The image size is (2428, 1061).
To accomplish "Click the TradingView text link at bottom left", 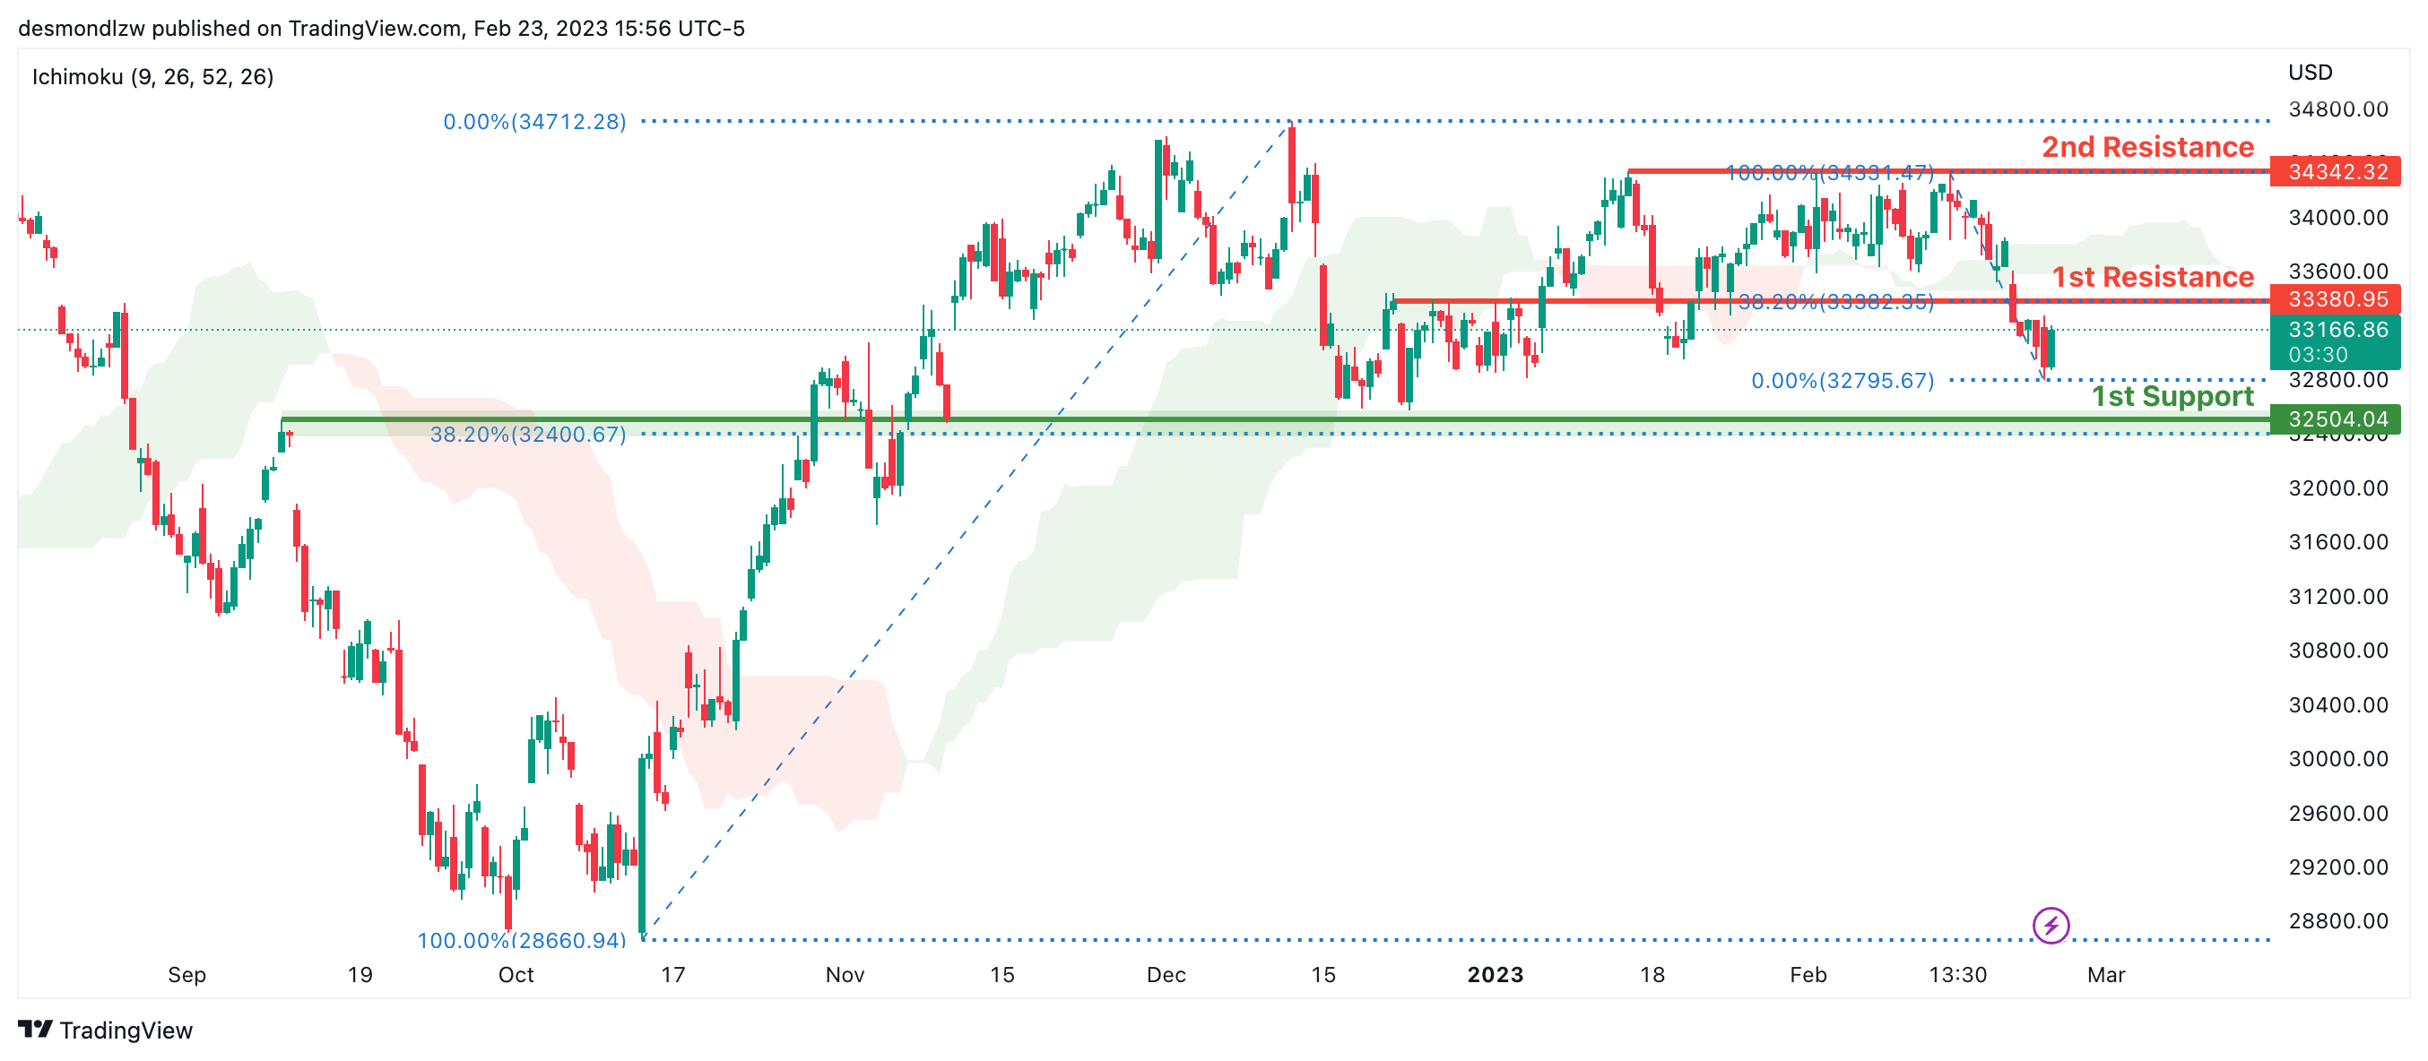I will coord(126,1030).
